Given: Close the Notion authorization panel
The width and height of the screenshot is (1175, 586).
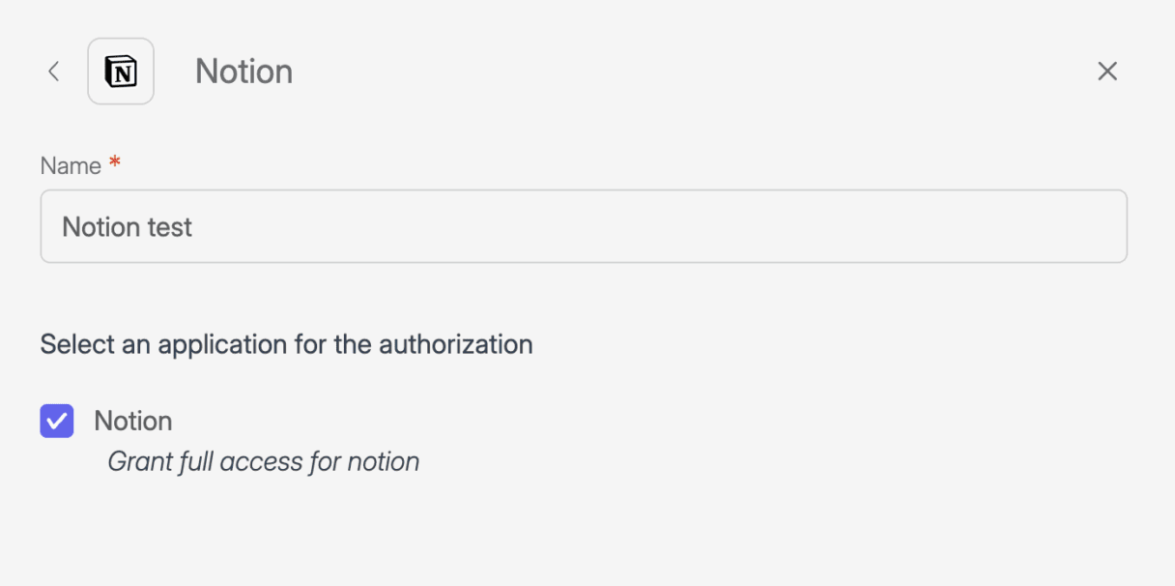Looking at the screenshot, I should pos(1107,72).
